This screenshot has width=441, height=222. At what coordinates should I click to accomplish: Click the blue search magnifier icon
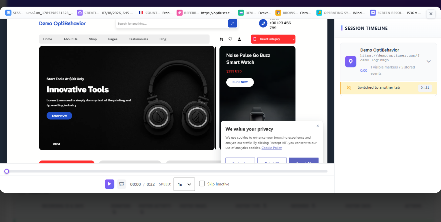pyautogui.click(x=233, y=23)
